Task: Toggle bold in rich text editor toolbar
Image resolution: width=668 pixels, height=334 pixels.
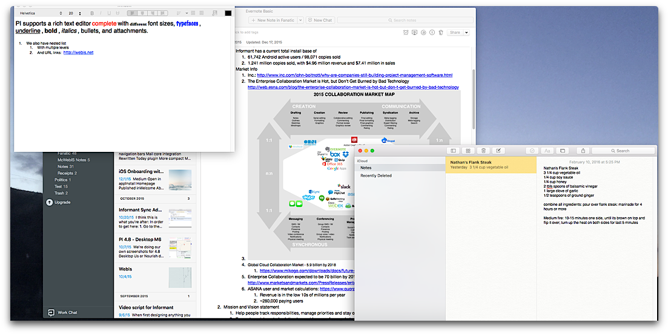Action: pos(92,13)
